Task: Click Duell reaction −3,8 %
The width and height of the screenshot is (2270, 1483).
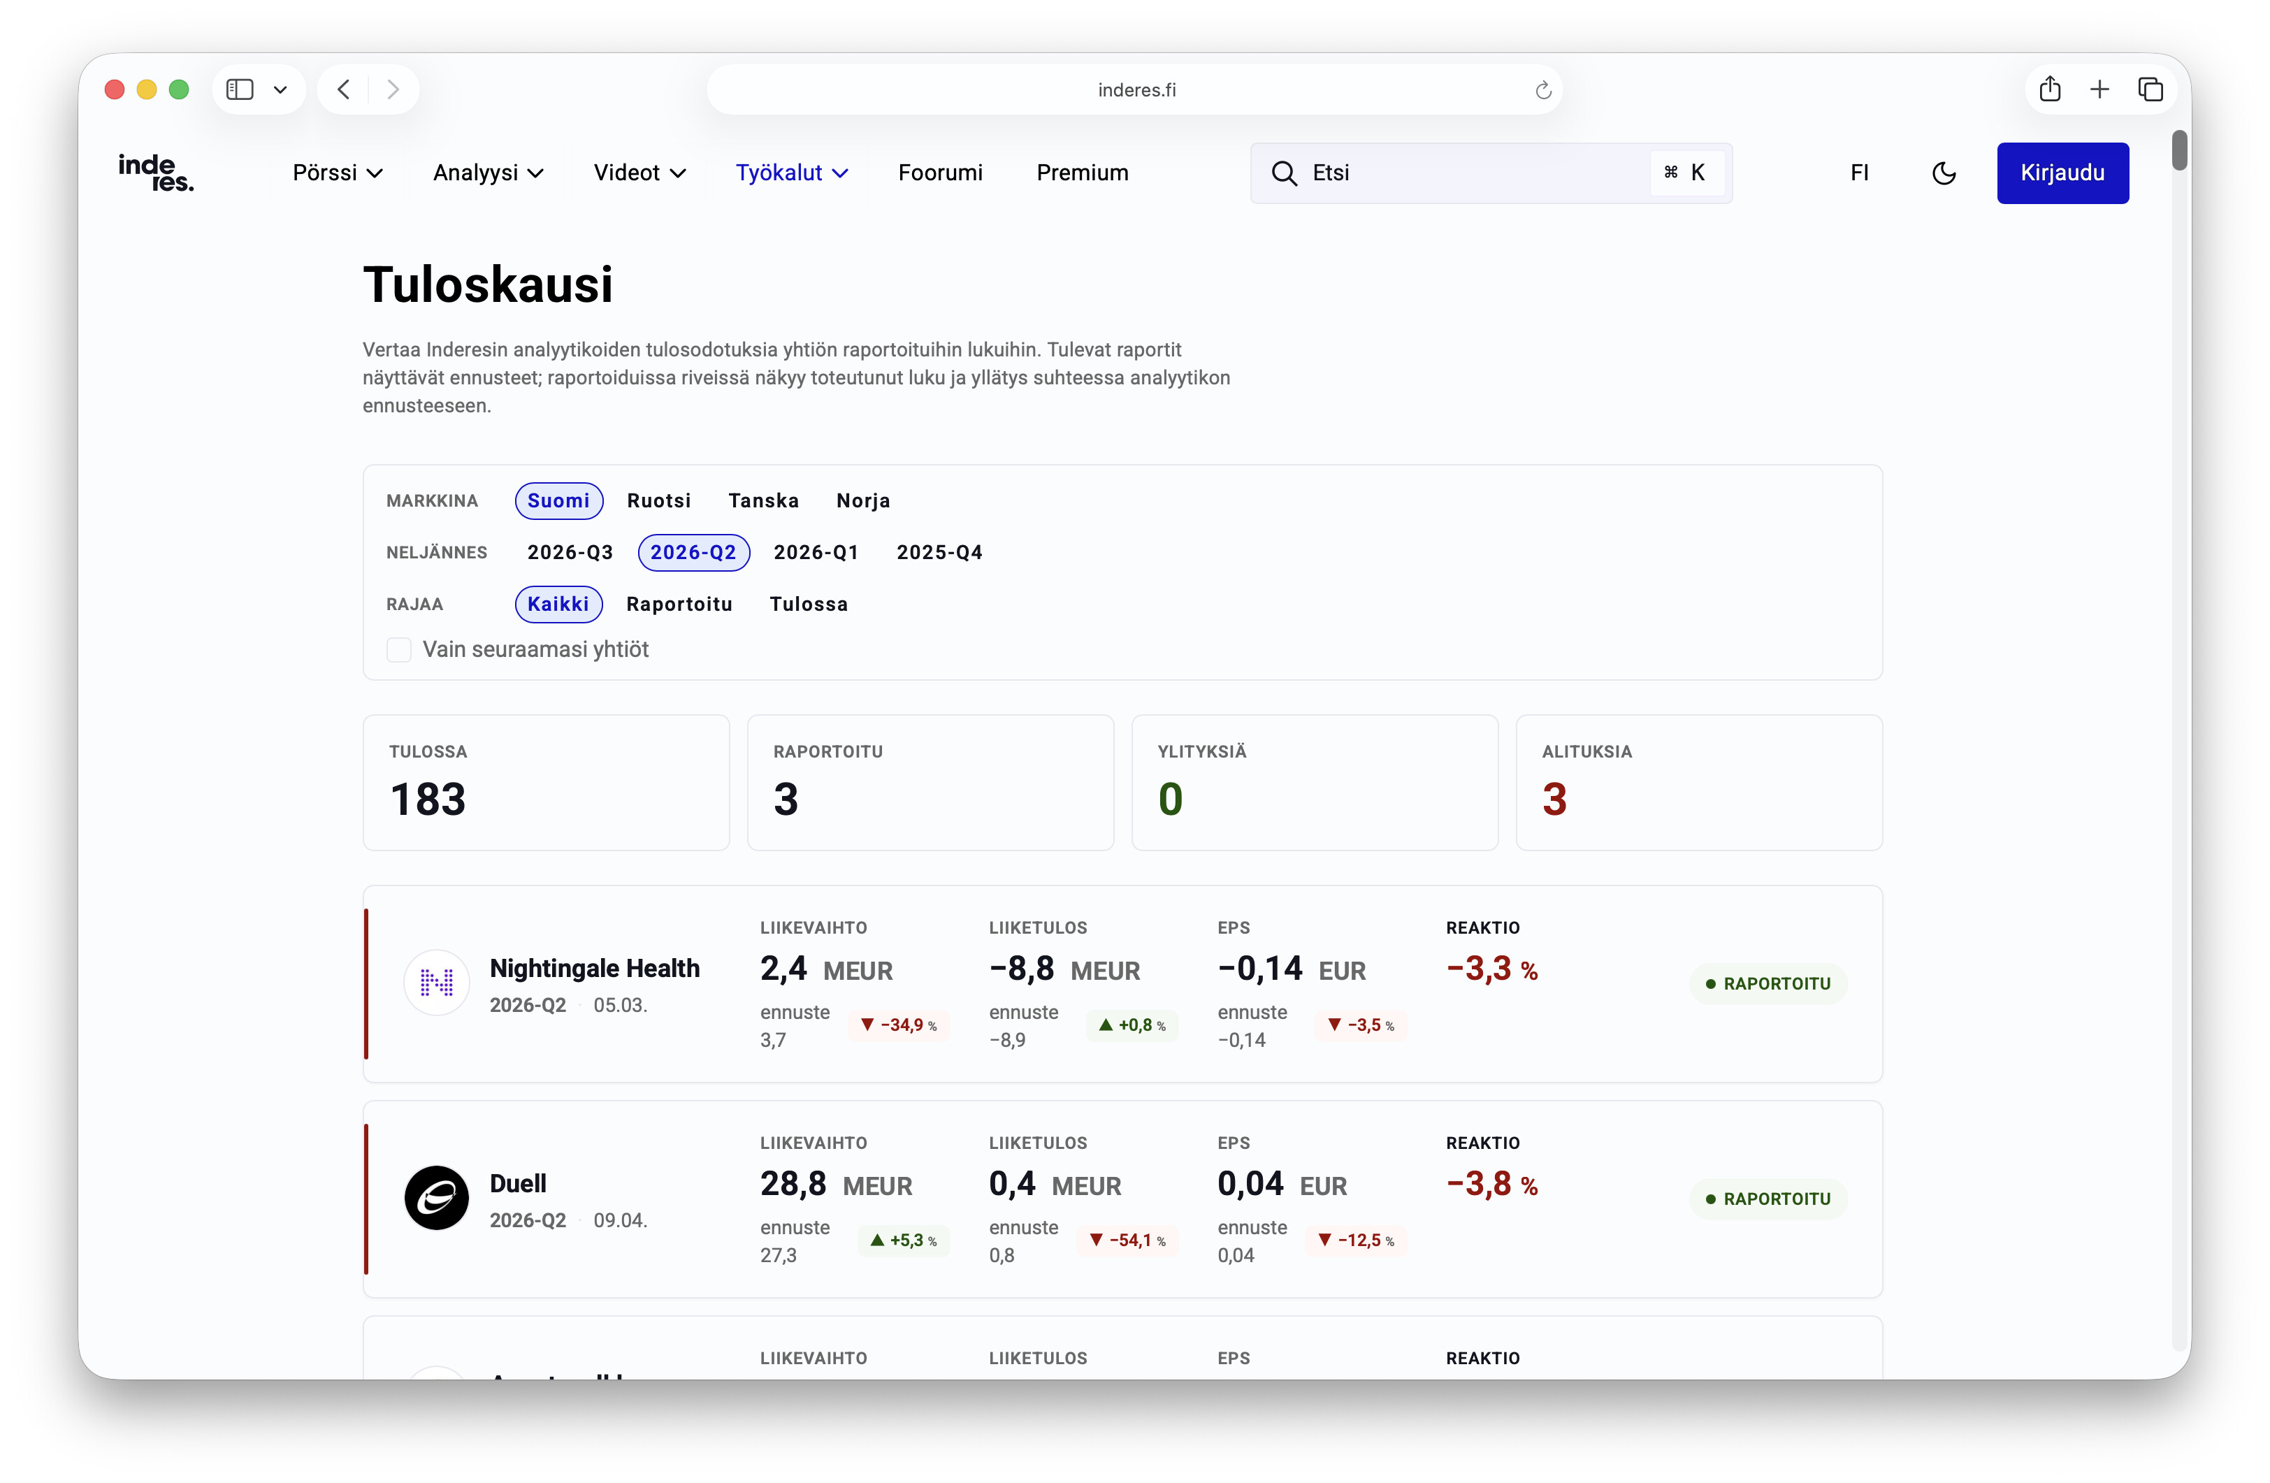Action: point(1491,1185)
